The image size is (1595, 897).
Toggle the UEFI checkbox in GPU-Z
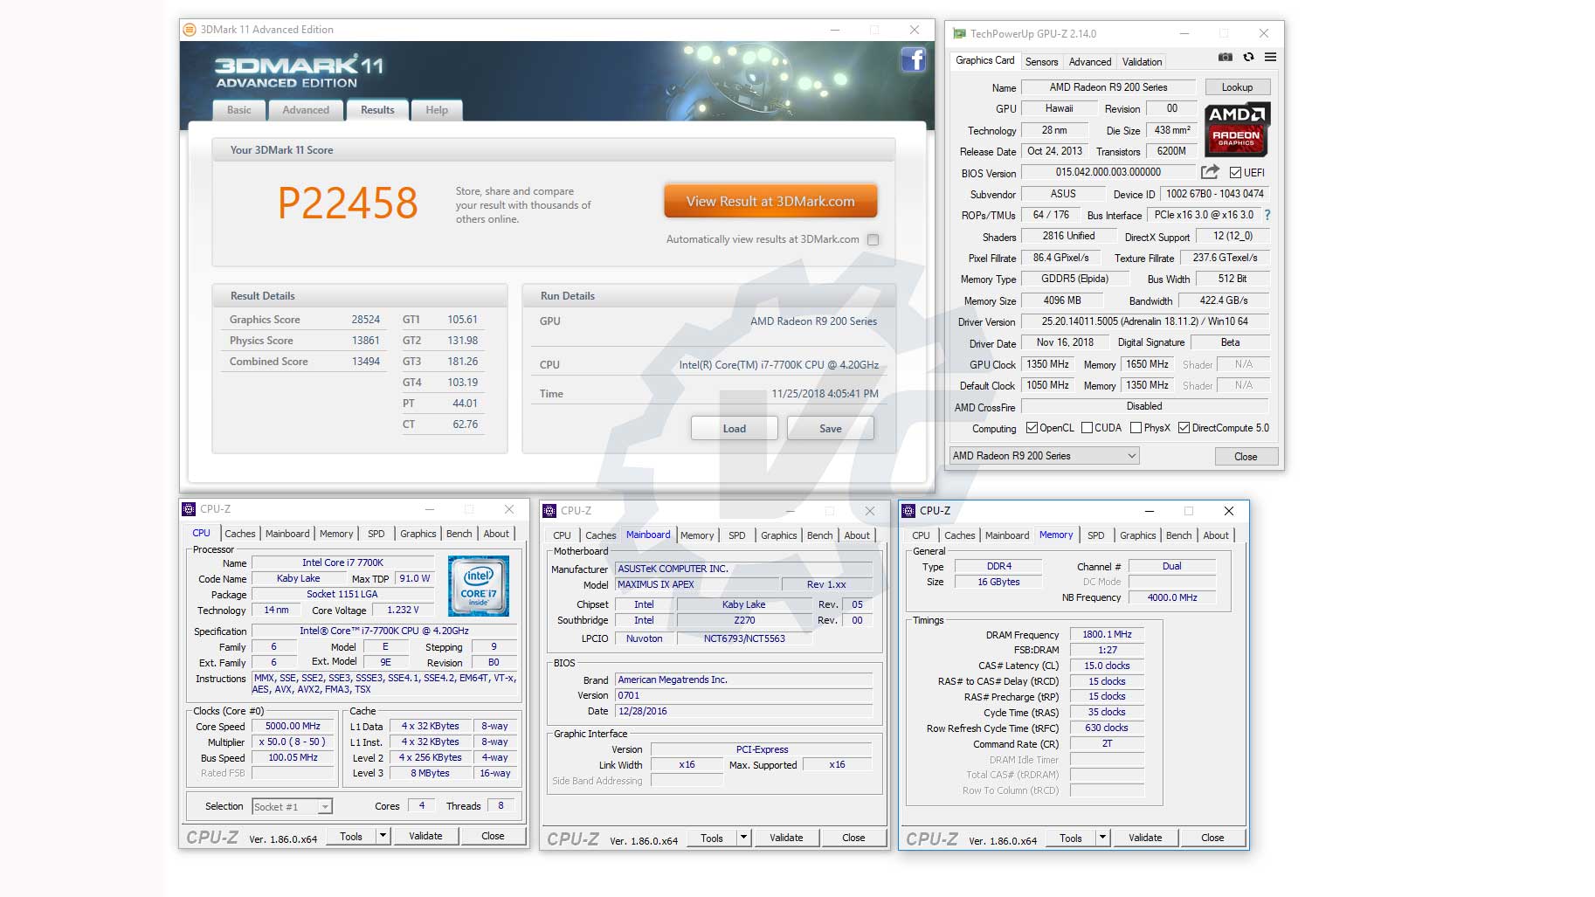[1235, 172]
